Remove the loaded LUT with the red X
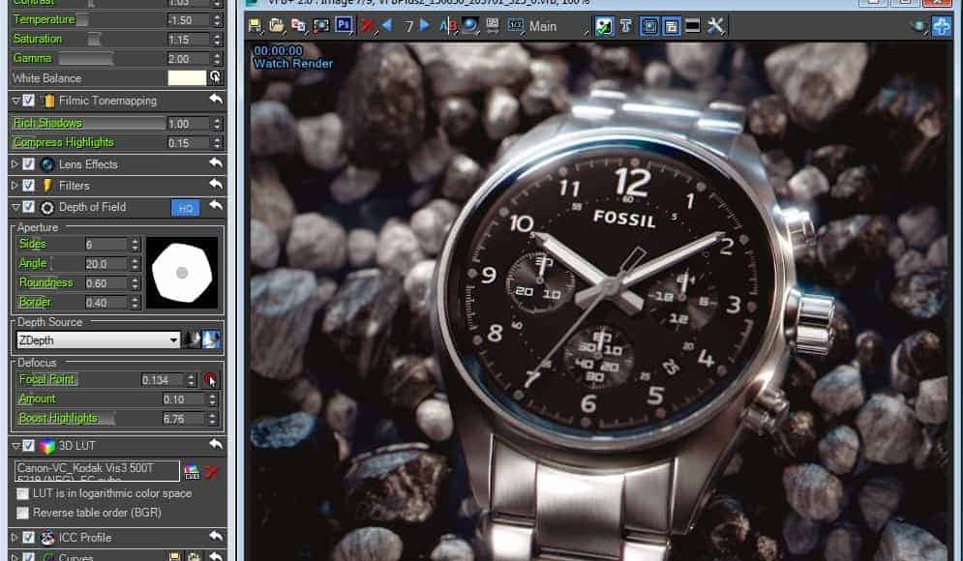 tap(212, 472)
